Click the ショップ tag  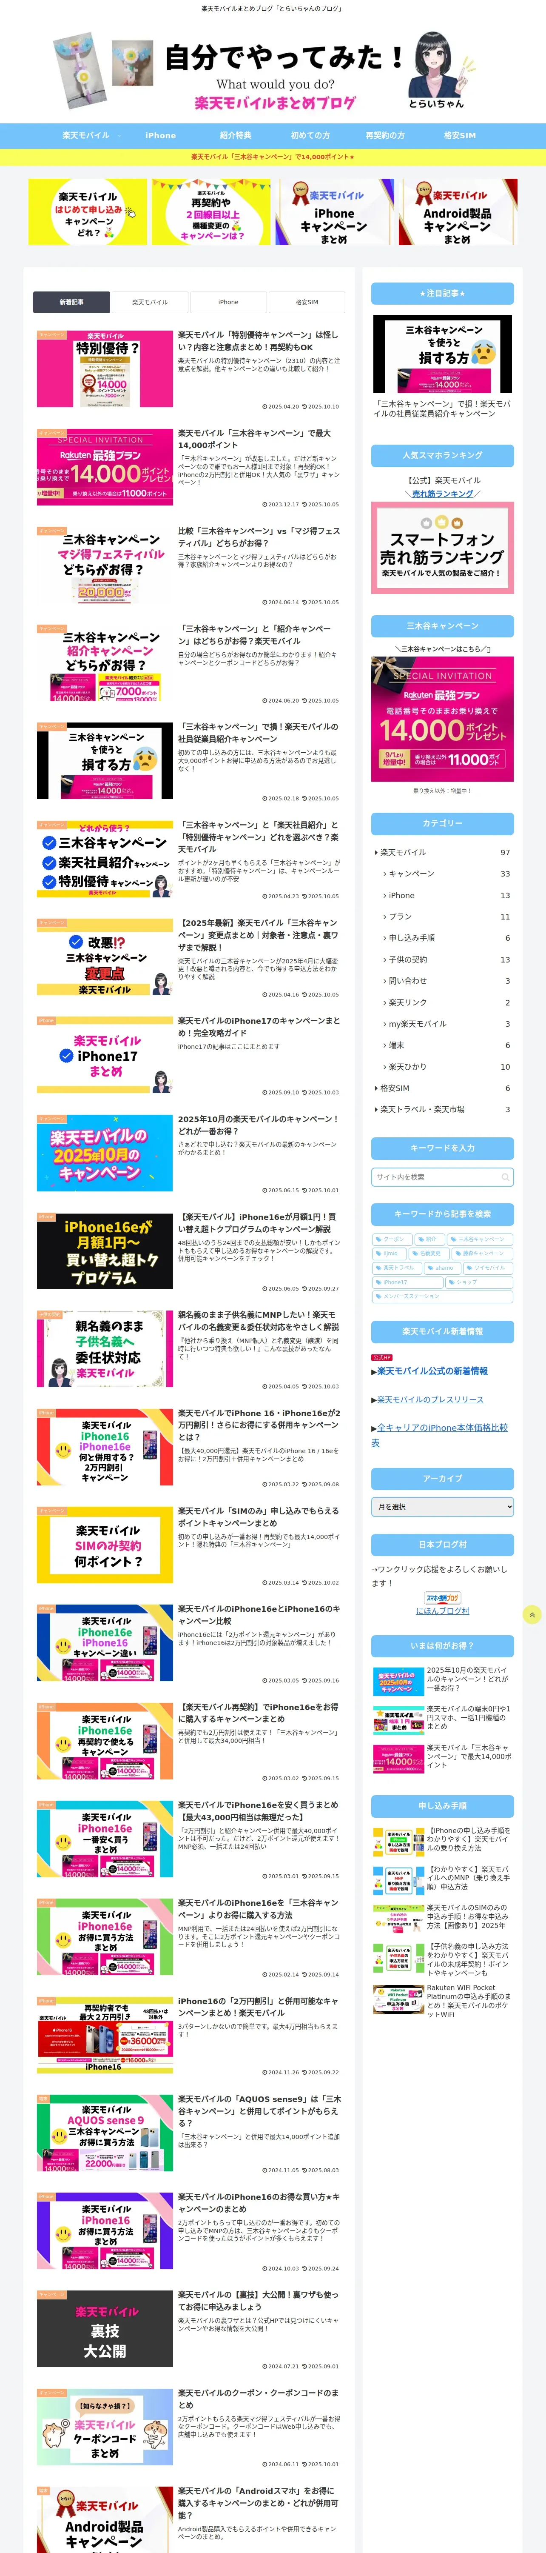pos(480,1282)
